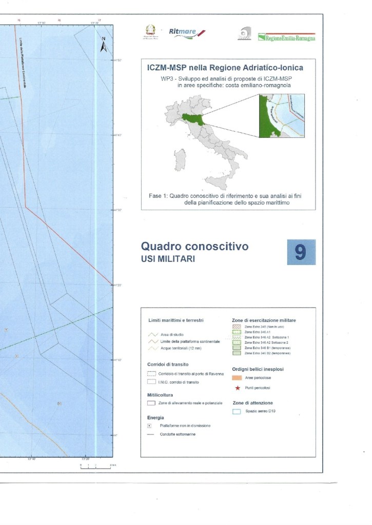Click the Spazio aereo D10 legend box

click(237, 411)
